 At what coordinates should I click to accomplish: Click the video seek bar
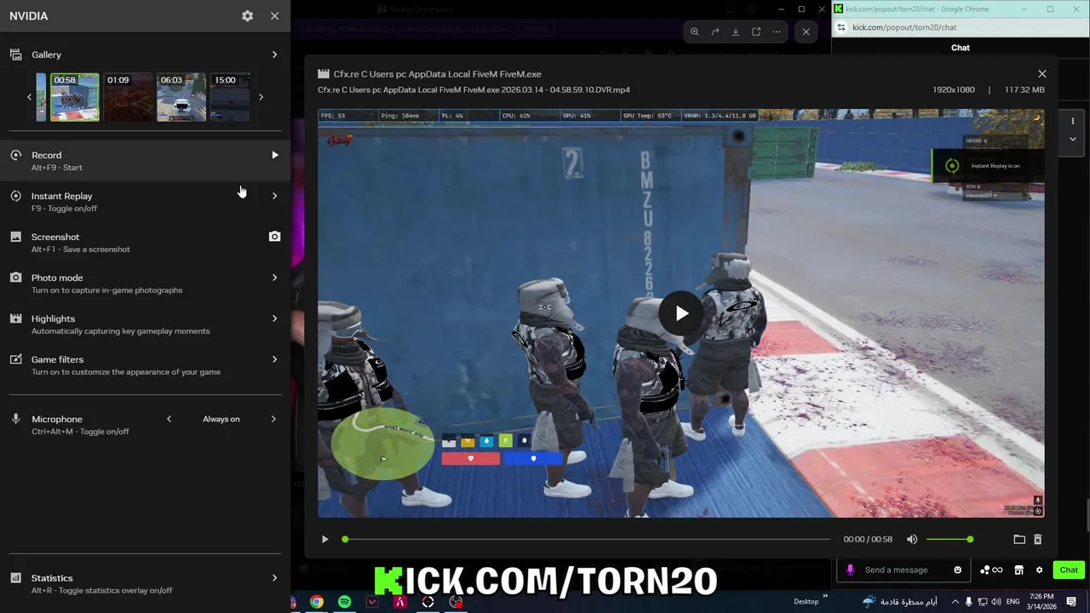pos(588,539)
